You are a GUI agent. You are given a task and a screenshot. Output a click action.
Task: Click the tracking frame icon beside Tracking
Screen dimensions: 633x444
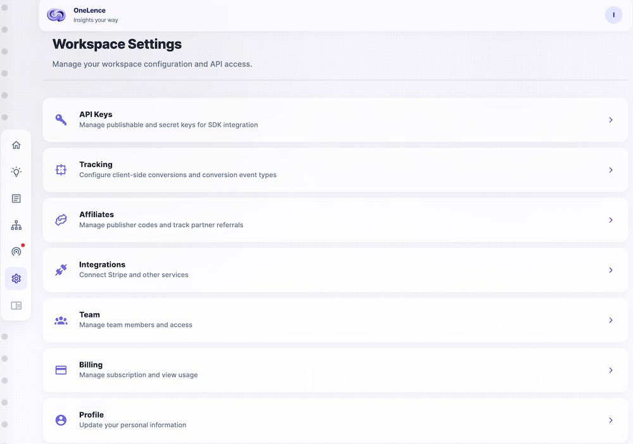coord(61,170)
